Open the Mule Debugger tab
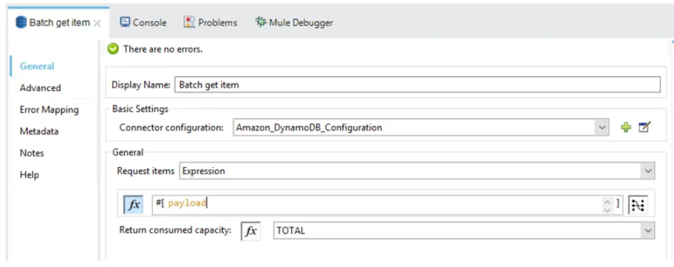 pos(294,22)
